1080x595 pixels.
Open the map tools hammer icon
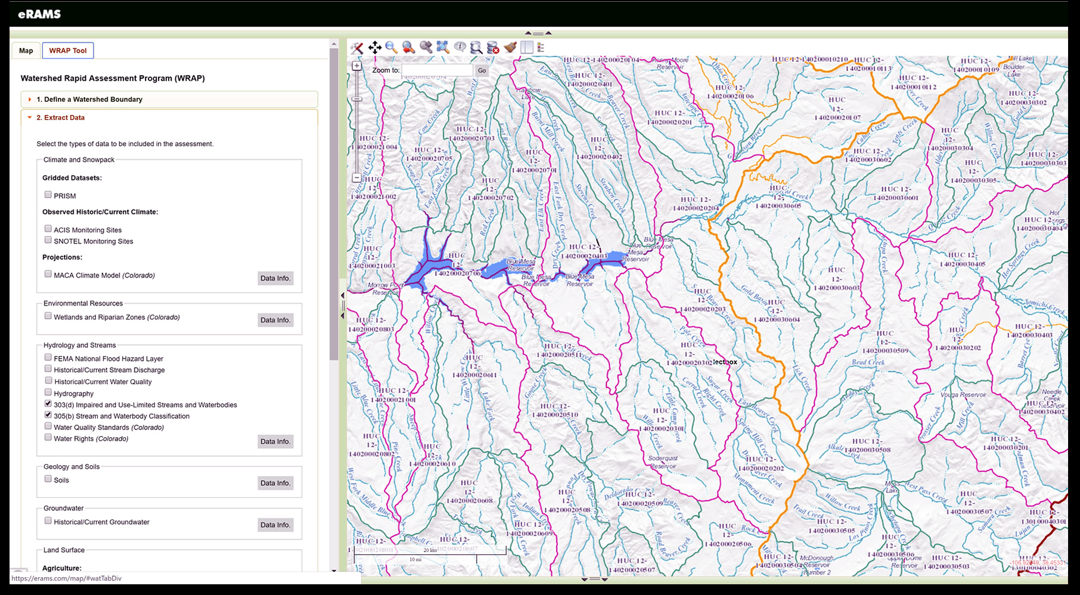[357, 48]
